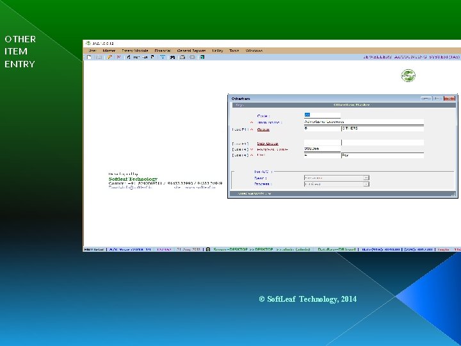The width and height of the screenshot is (461, 346).
Task: Click the date in the status bar
Action: point(188,249)
